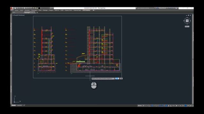Open the WCS coordinate system dropdown
This screenshot has width=204, height=114.
coord(187,27)
